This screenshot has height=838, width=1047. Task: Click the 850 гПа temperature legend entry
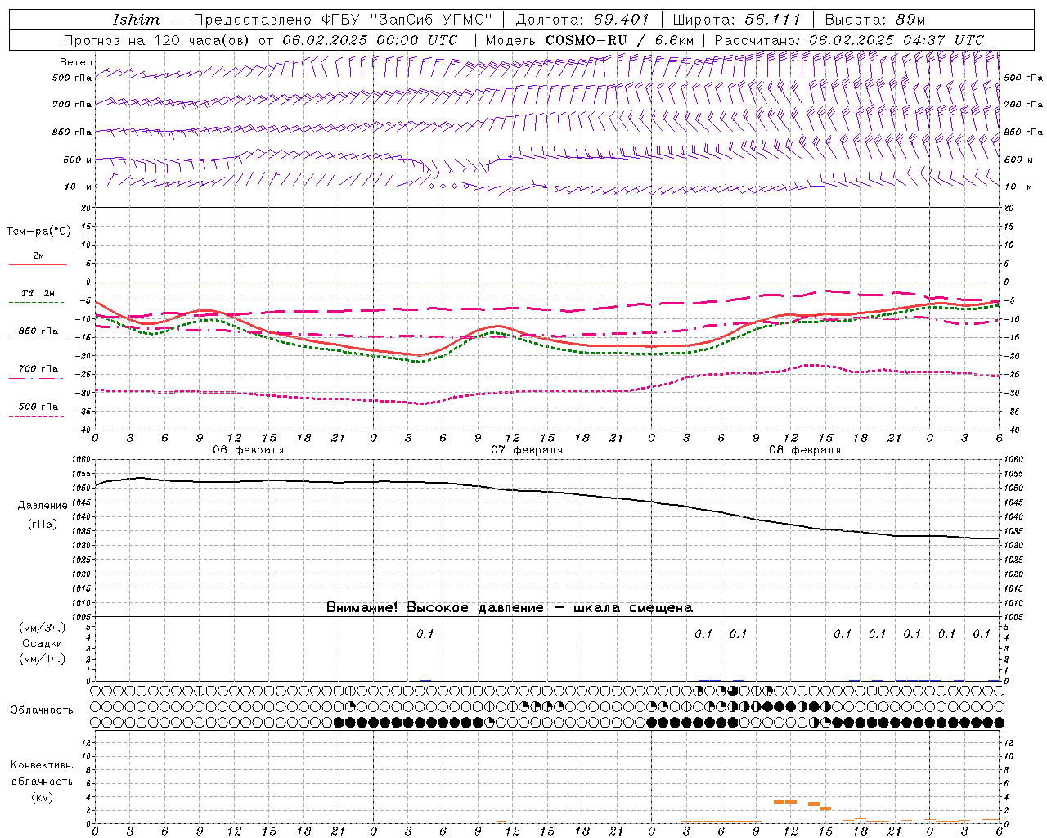(38, 331)
